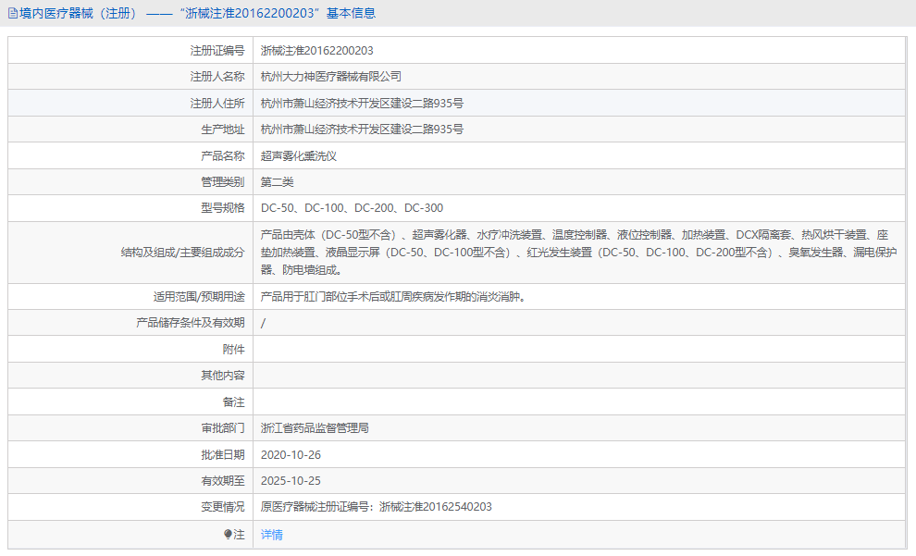
Task: Click the 适用范围/预期用途 label
Action: 199,297
